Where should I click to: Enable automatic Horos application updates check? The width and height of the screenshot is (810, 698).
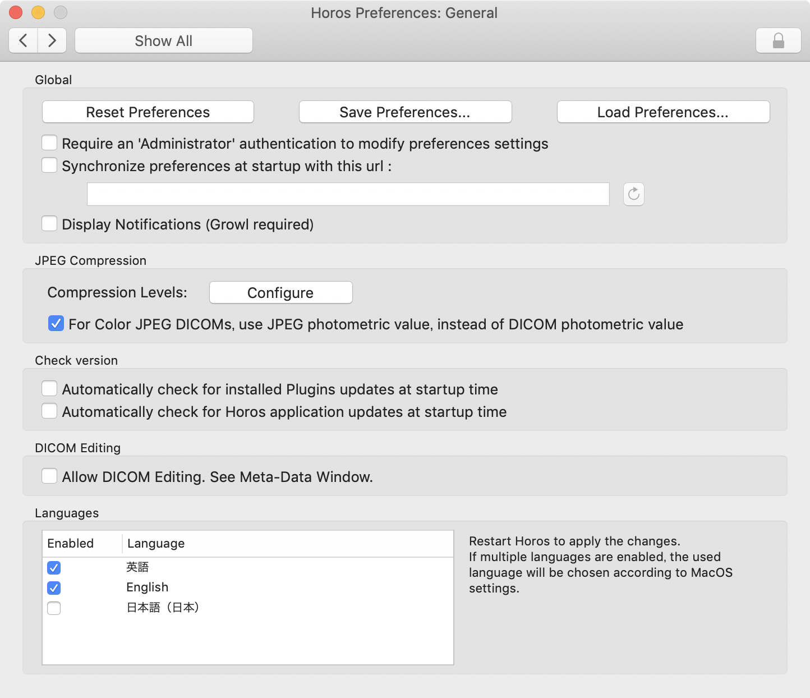click(49, 411)
